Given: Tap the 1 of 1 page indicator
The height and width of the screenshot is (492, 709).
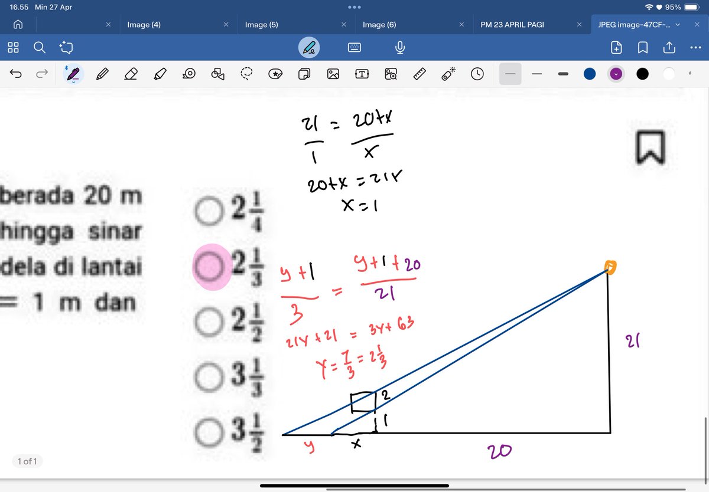Looking at the screenshot, I should [x=27, y=461].
